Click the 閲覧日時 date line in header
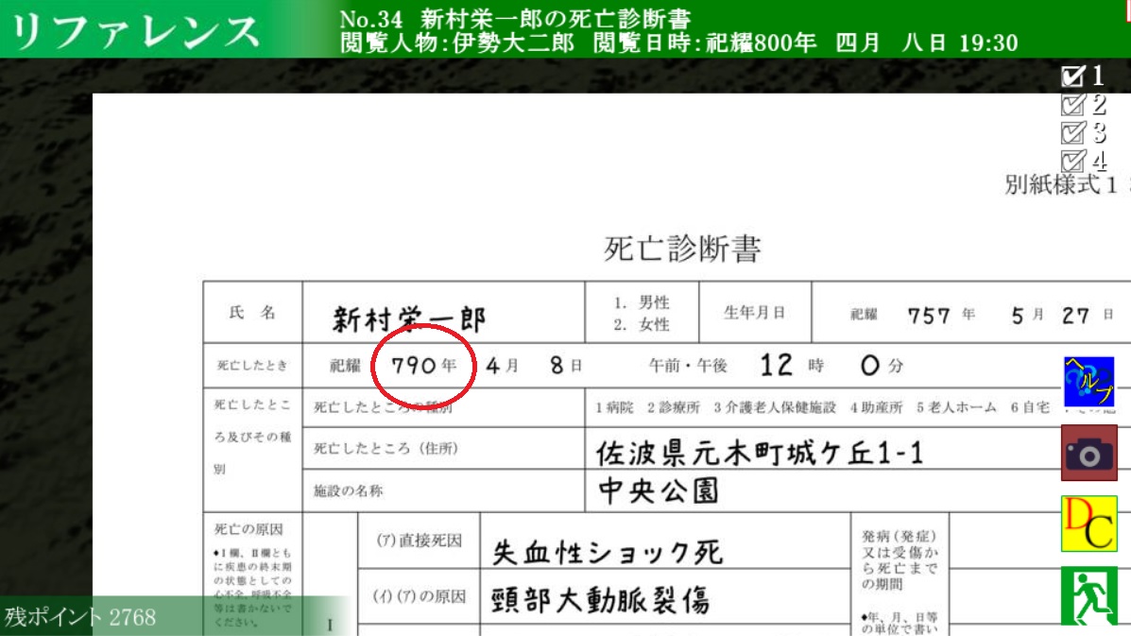 pos(805,43)
